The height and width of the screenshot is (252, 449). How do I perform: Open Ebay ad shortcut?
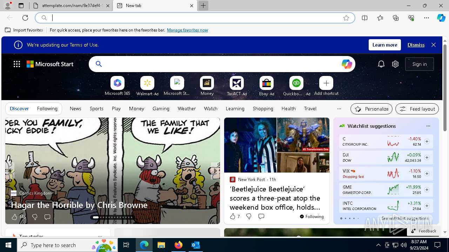point(267,86)
